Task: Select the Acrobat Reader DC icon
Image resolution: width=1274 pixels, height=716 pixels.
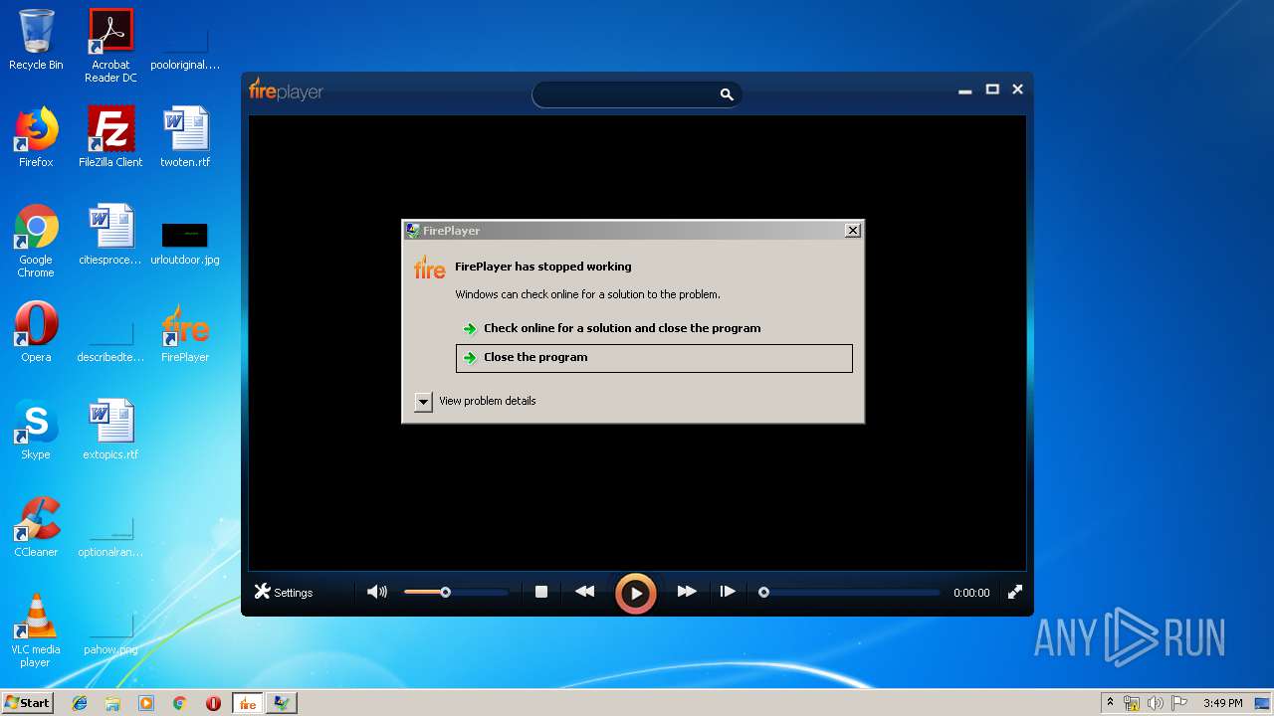Action: point(110,46)
